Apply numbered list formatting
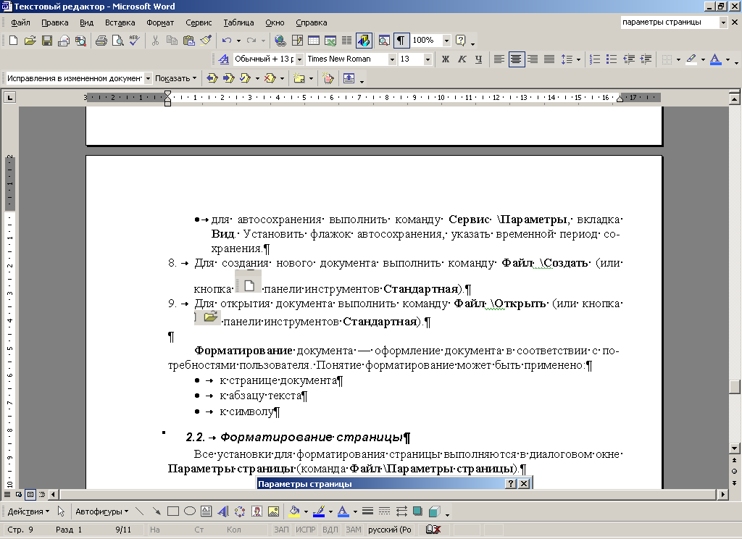Image resolution: width=742 pixels, height=539 pixels. (x=595, y=59)
